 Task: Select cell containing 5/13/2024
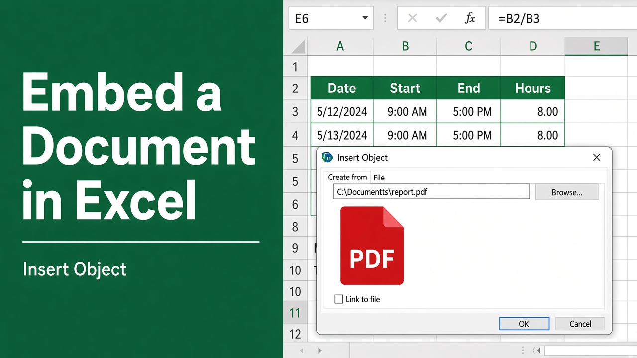pyautogui.click(x=342, y=135)
